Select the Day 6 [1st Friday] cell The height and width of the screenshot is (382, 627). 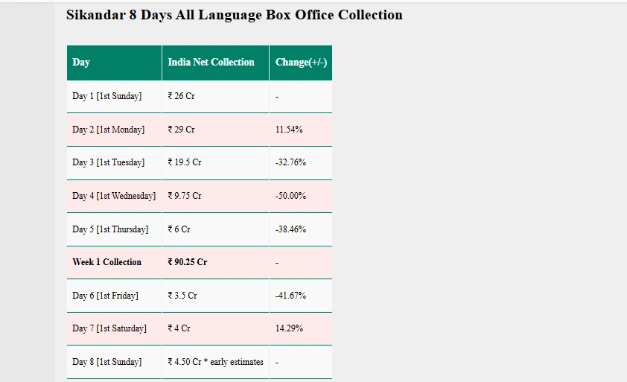click(x=114, y=296)
